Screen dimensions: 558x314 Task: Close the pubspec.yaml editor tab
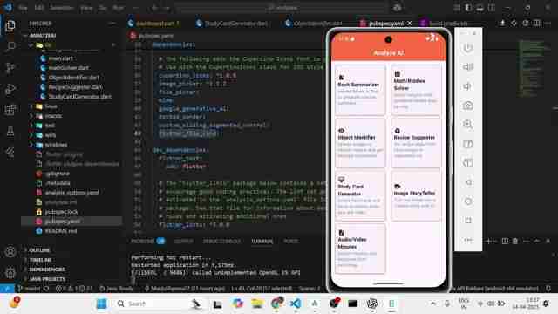(x=410, y=24)
